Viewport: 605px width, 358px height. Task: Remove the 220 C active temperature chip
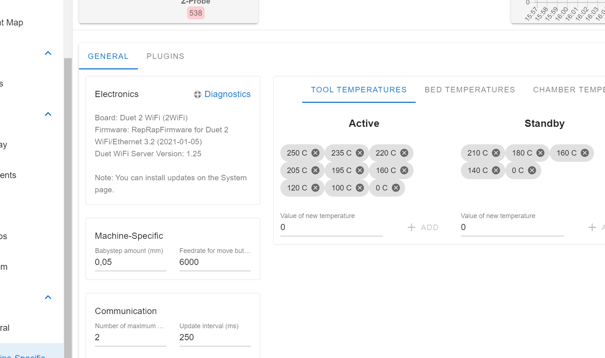pos(404,153)
